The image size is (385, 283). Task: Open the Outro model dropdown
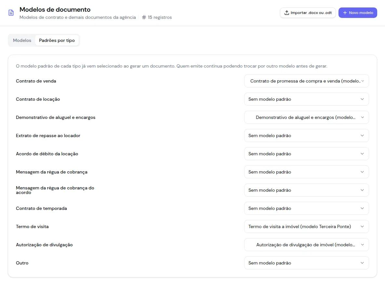point(306,263)
